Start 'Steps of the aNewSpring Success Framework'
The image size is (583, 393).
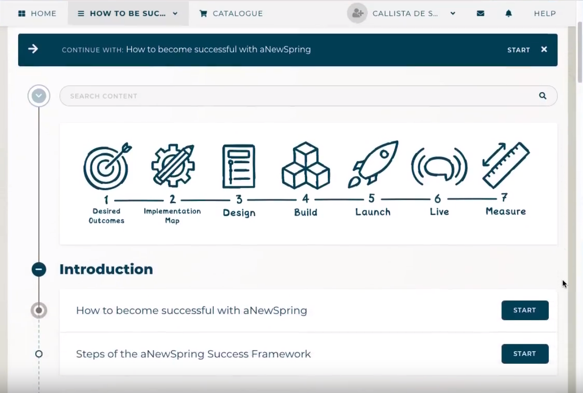pos(525,354)
